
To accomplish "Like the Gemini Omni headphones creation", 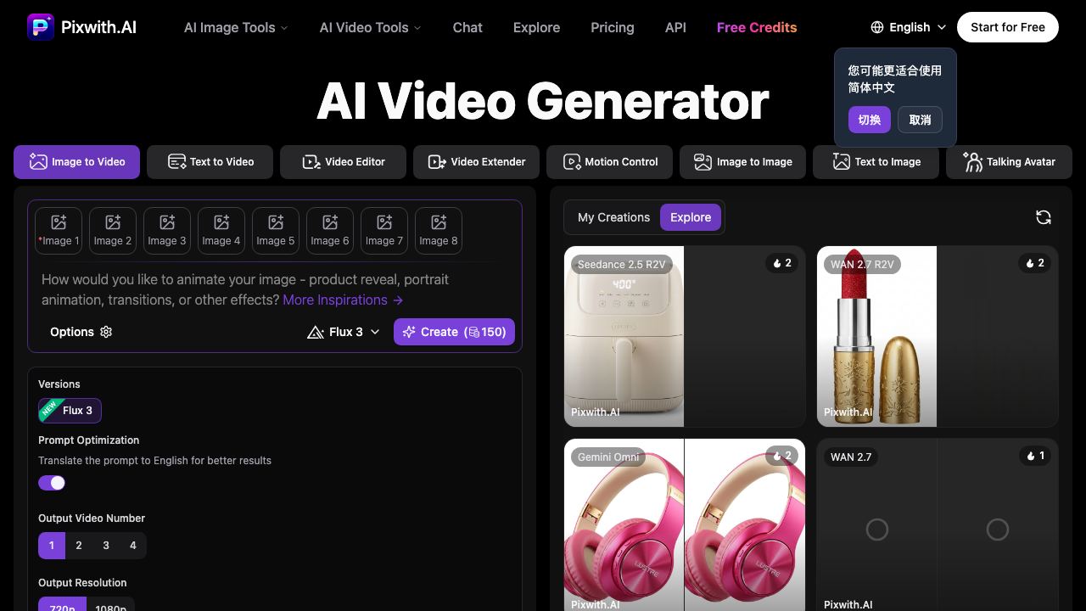I will [x=781, y=456].
